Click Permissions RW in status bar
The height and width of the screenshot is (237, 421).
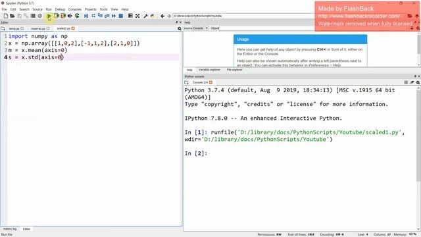point(269,234)
